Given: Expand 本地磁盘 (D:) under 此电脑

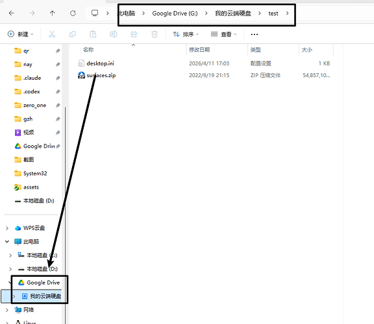Looking at the screenshot, I should tap(10, 269).
